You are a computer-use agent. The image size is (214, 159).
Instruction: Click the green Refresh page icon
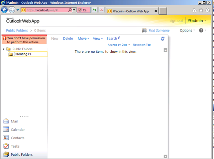[94, 10]
